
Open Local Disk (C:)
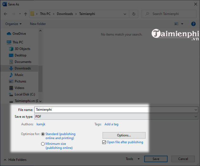[25, 94]
